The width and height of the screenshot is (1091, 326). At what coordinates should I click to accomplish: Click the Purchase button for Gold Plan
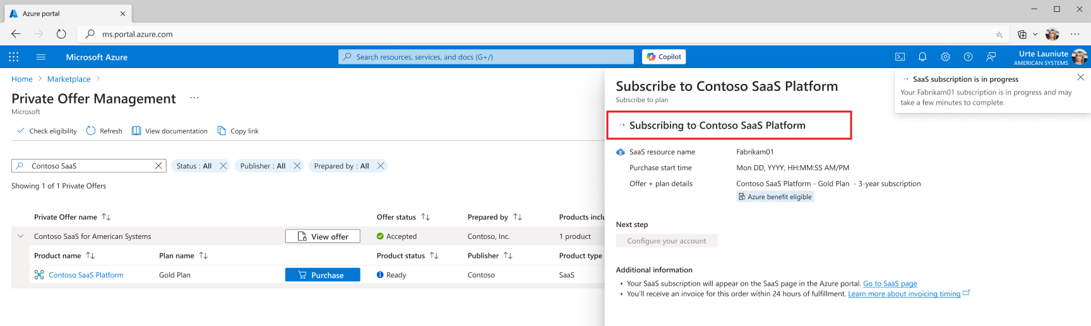tap(323, 275)
